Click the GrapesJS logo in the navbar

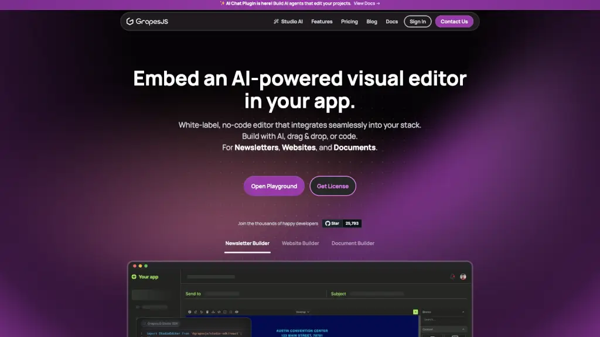pyautogui.click(x=147, y=22)
